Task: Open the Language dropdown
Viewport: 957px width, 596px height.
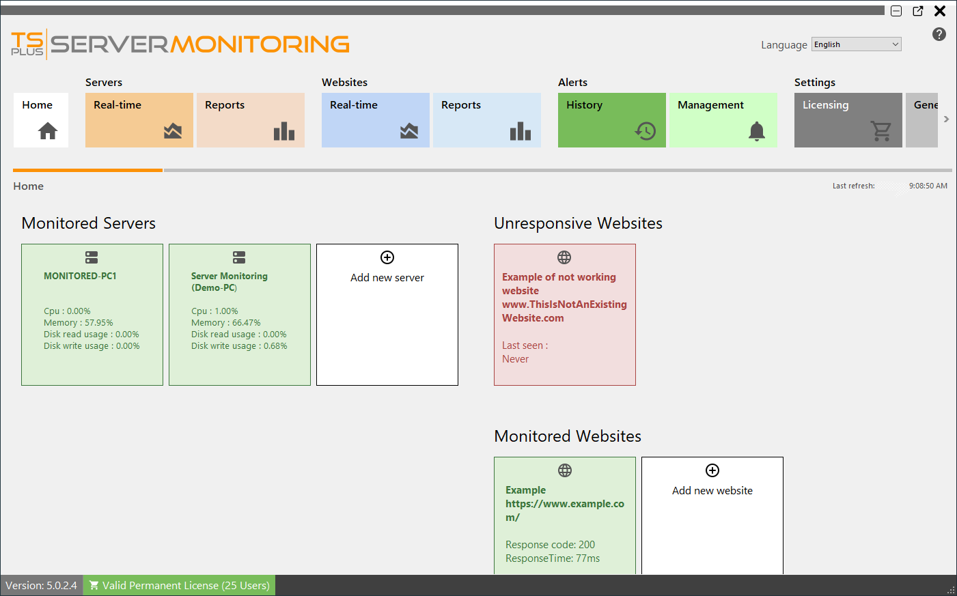Action: tap(856, 44)
